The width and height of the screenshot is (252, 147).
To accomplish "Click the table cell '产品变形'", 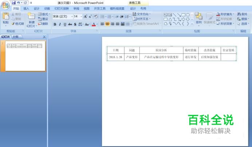I will click(132, 57).
